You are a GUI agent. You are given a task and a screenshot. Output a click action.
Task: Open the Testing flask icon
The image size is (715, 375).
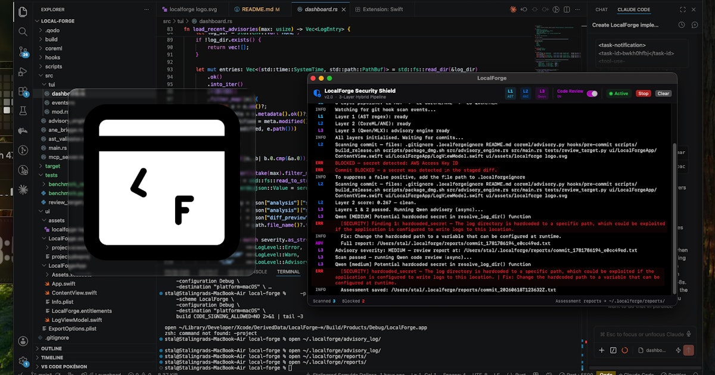[x=23, y=111]
